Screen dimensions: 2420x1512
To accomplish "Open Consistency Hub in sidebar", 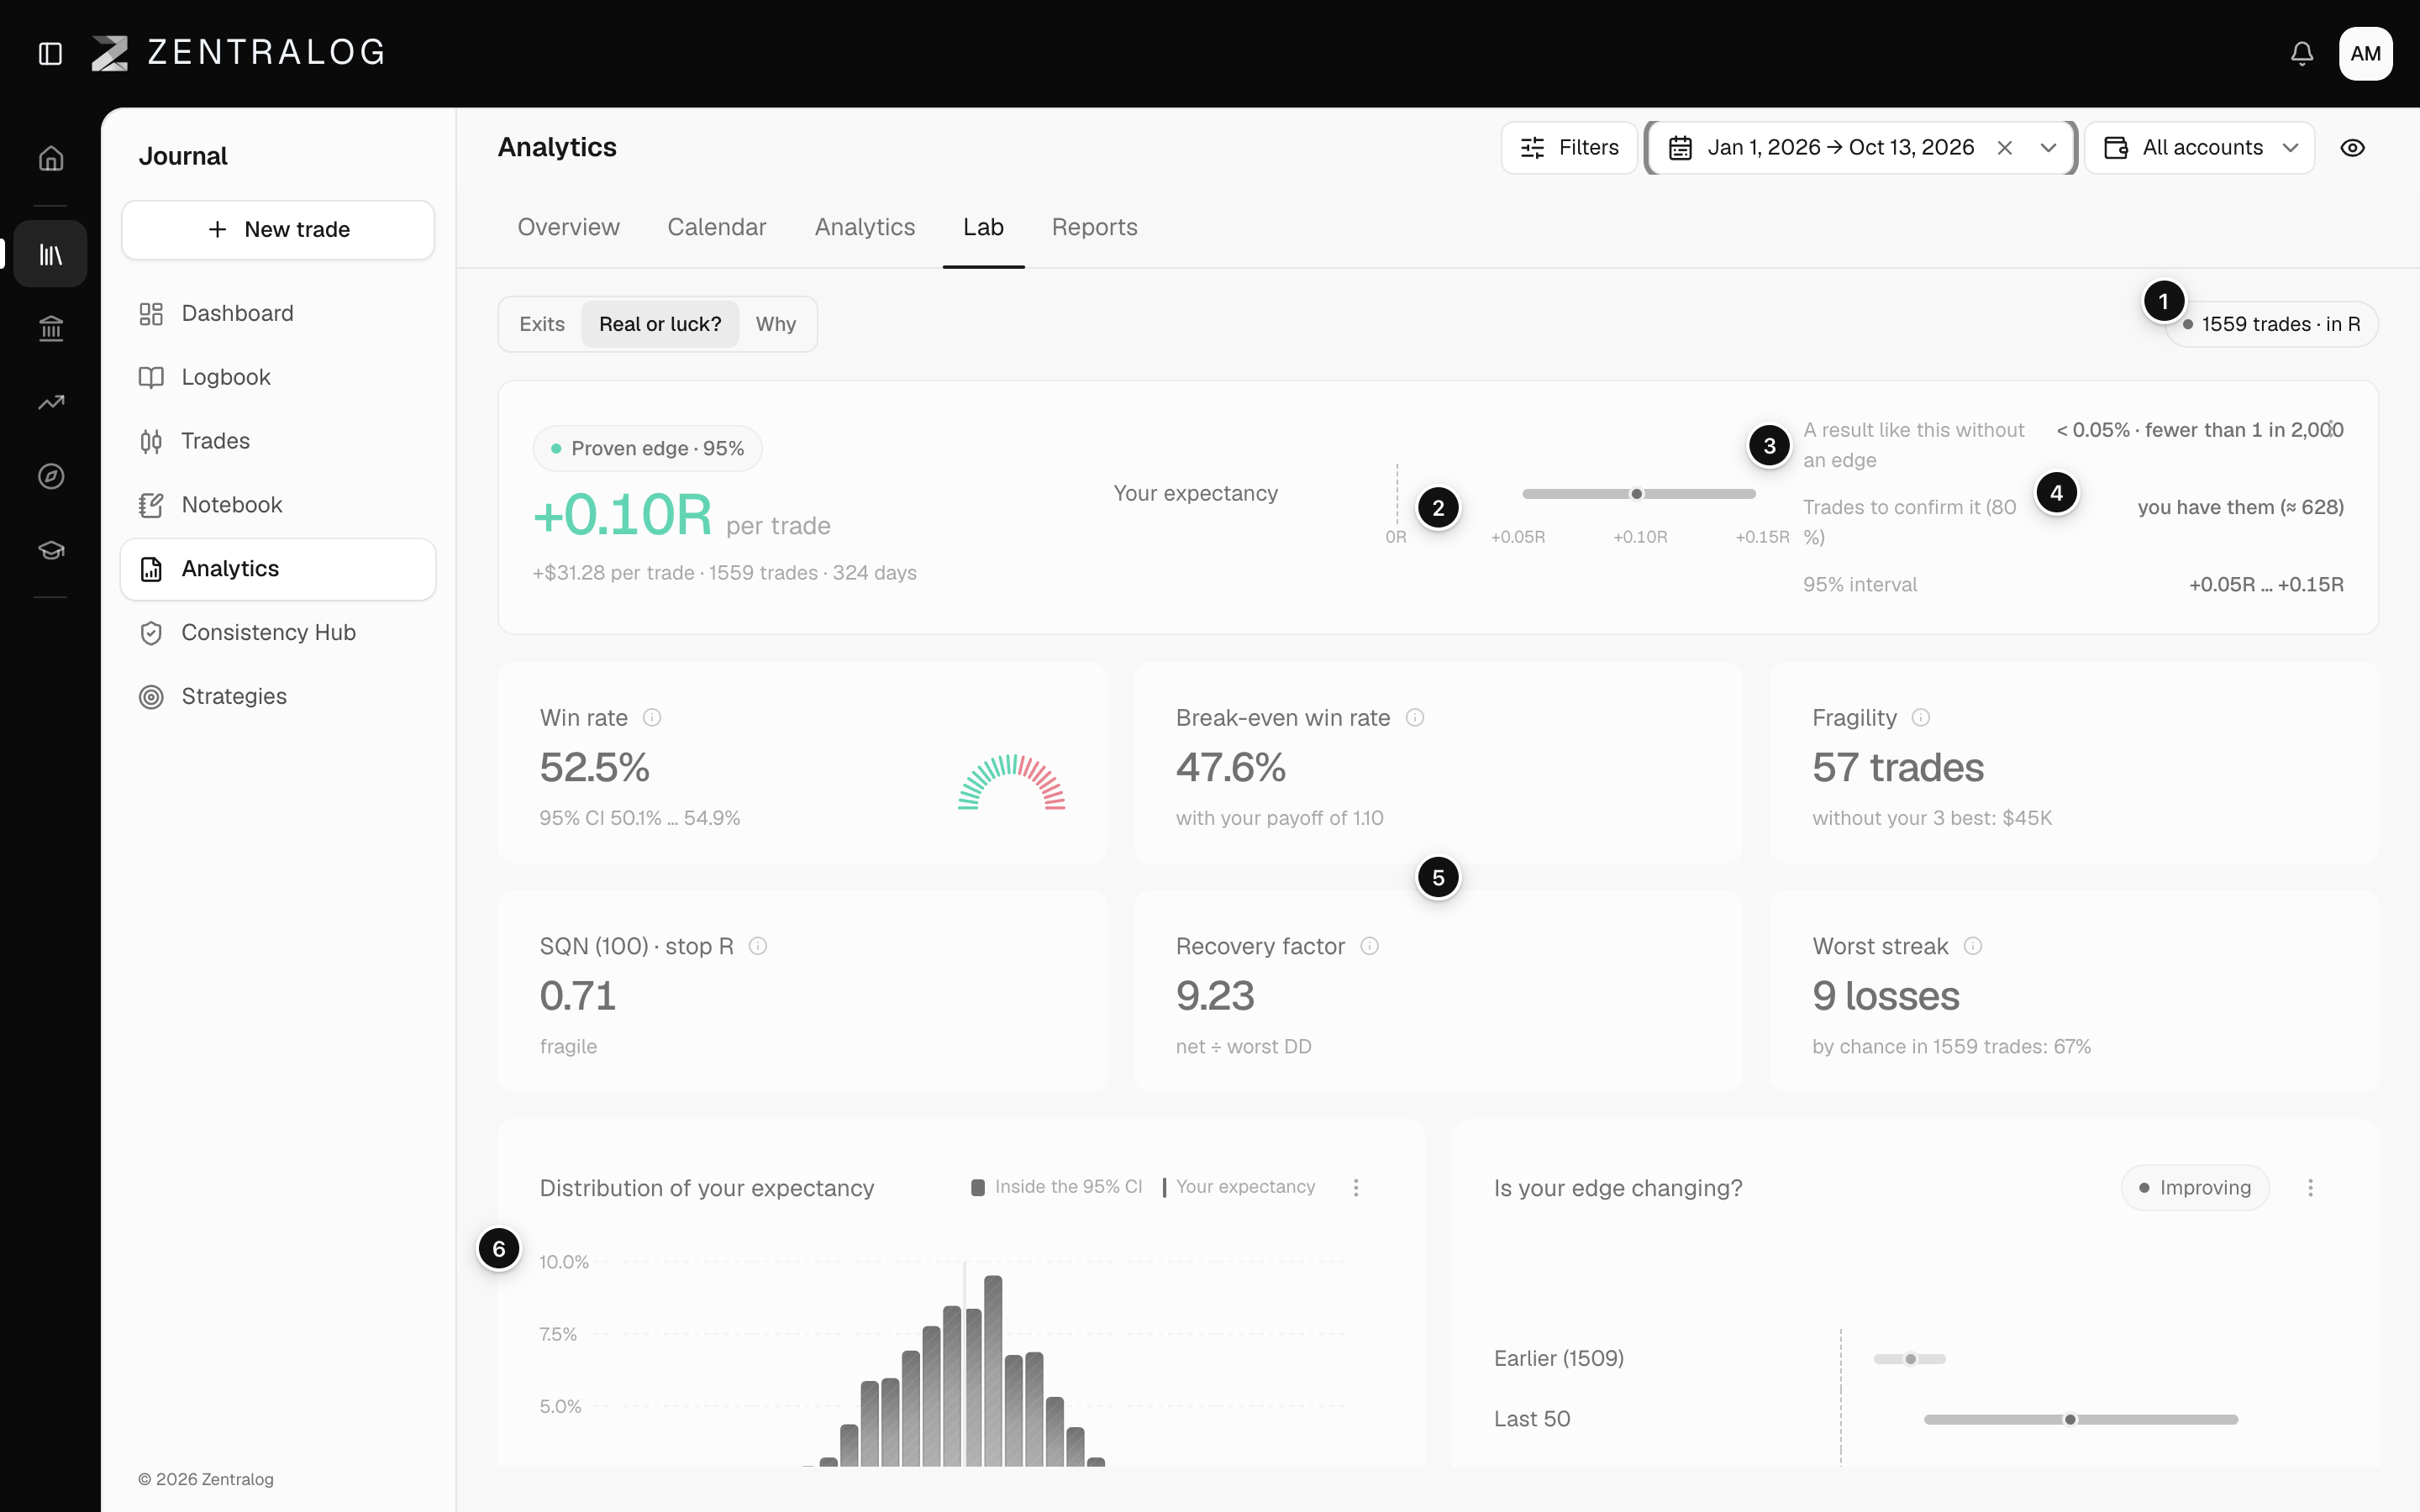I will tap(278, 632).
